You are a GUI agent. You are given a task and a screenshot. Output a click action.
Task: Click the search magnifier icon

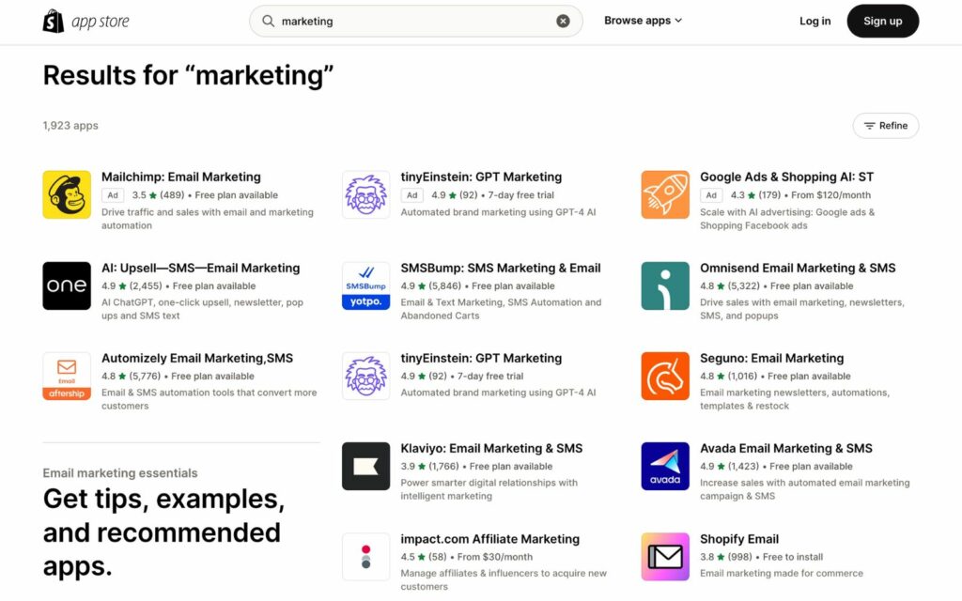click(x=268, y=21)
